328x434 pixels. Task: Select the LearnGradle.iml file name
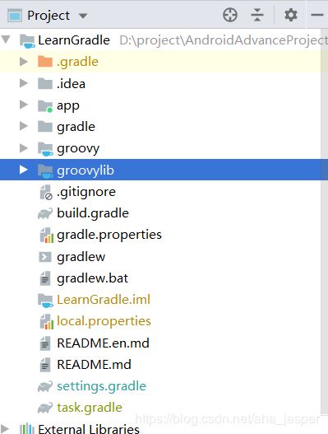tap(104, 300)
